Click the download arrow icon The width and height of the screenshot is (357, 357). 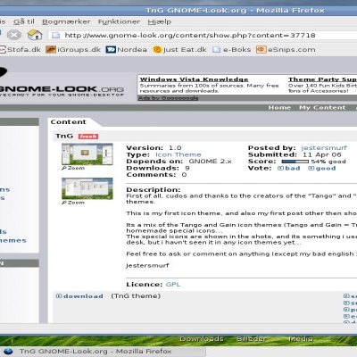click(x=59, y=296)
